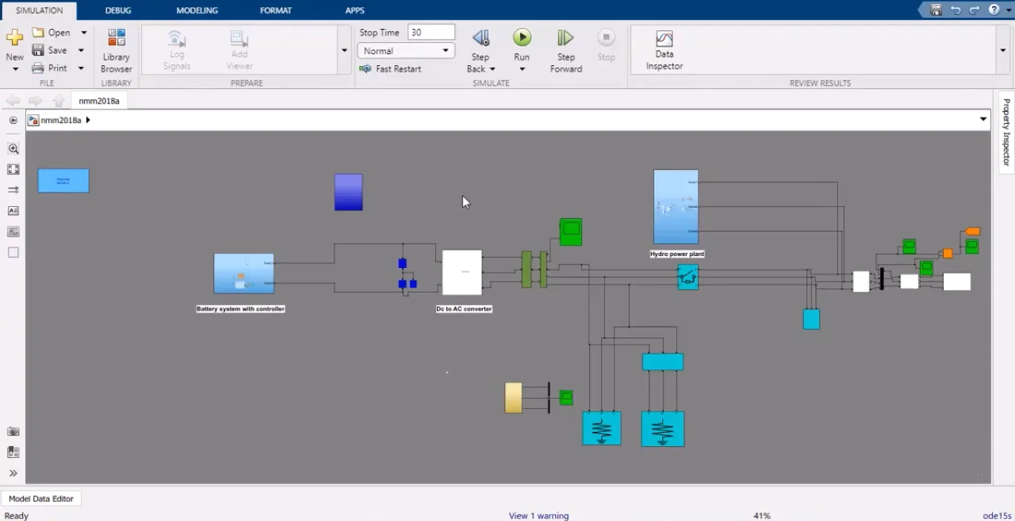Click the Stop Time input field
The width and height of the screenshot is (1015, 521).
tap(431, 33)
